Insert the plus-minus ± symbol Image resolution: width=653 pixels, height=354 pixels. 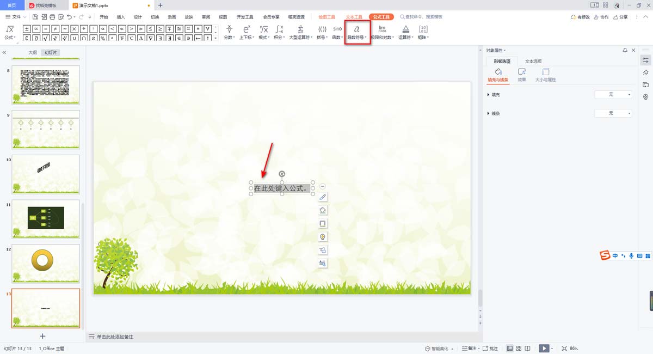click(x=27, y=28)
